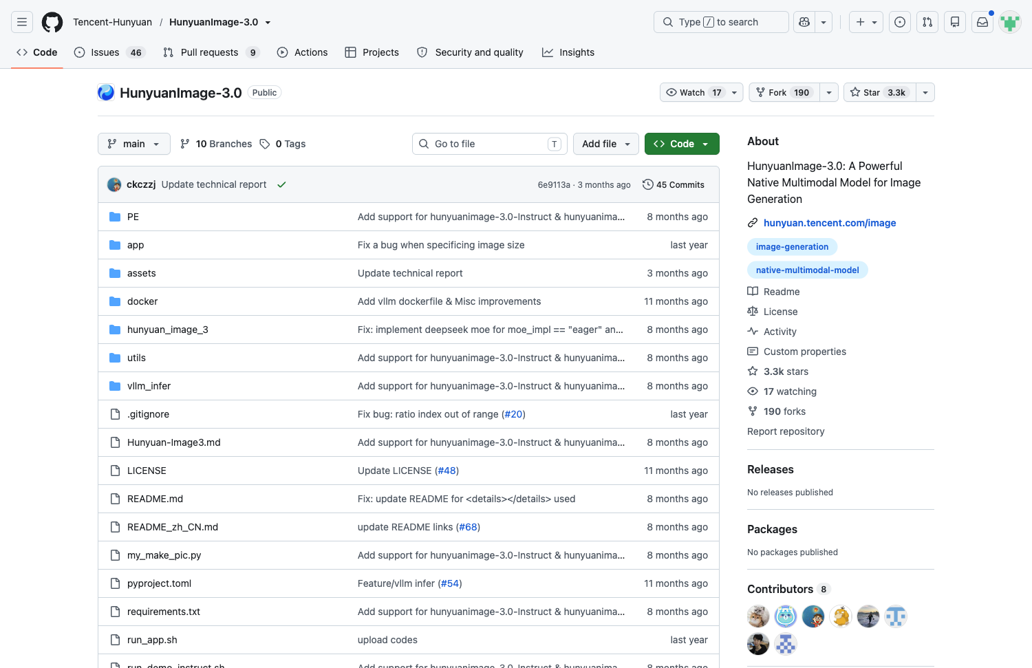
Task: View the 10 Branches link
Action: pos(216,144)
